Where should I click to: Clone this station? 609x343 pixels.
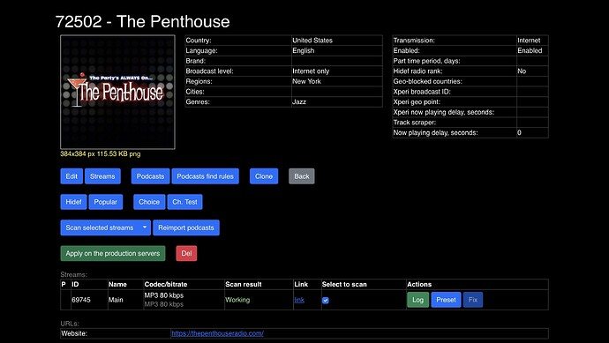point(264,176)
